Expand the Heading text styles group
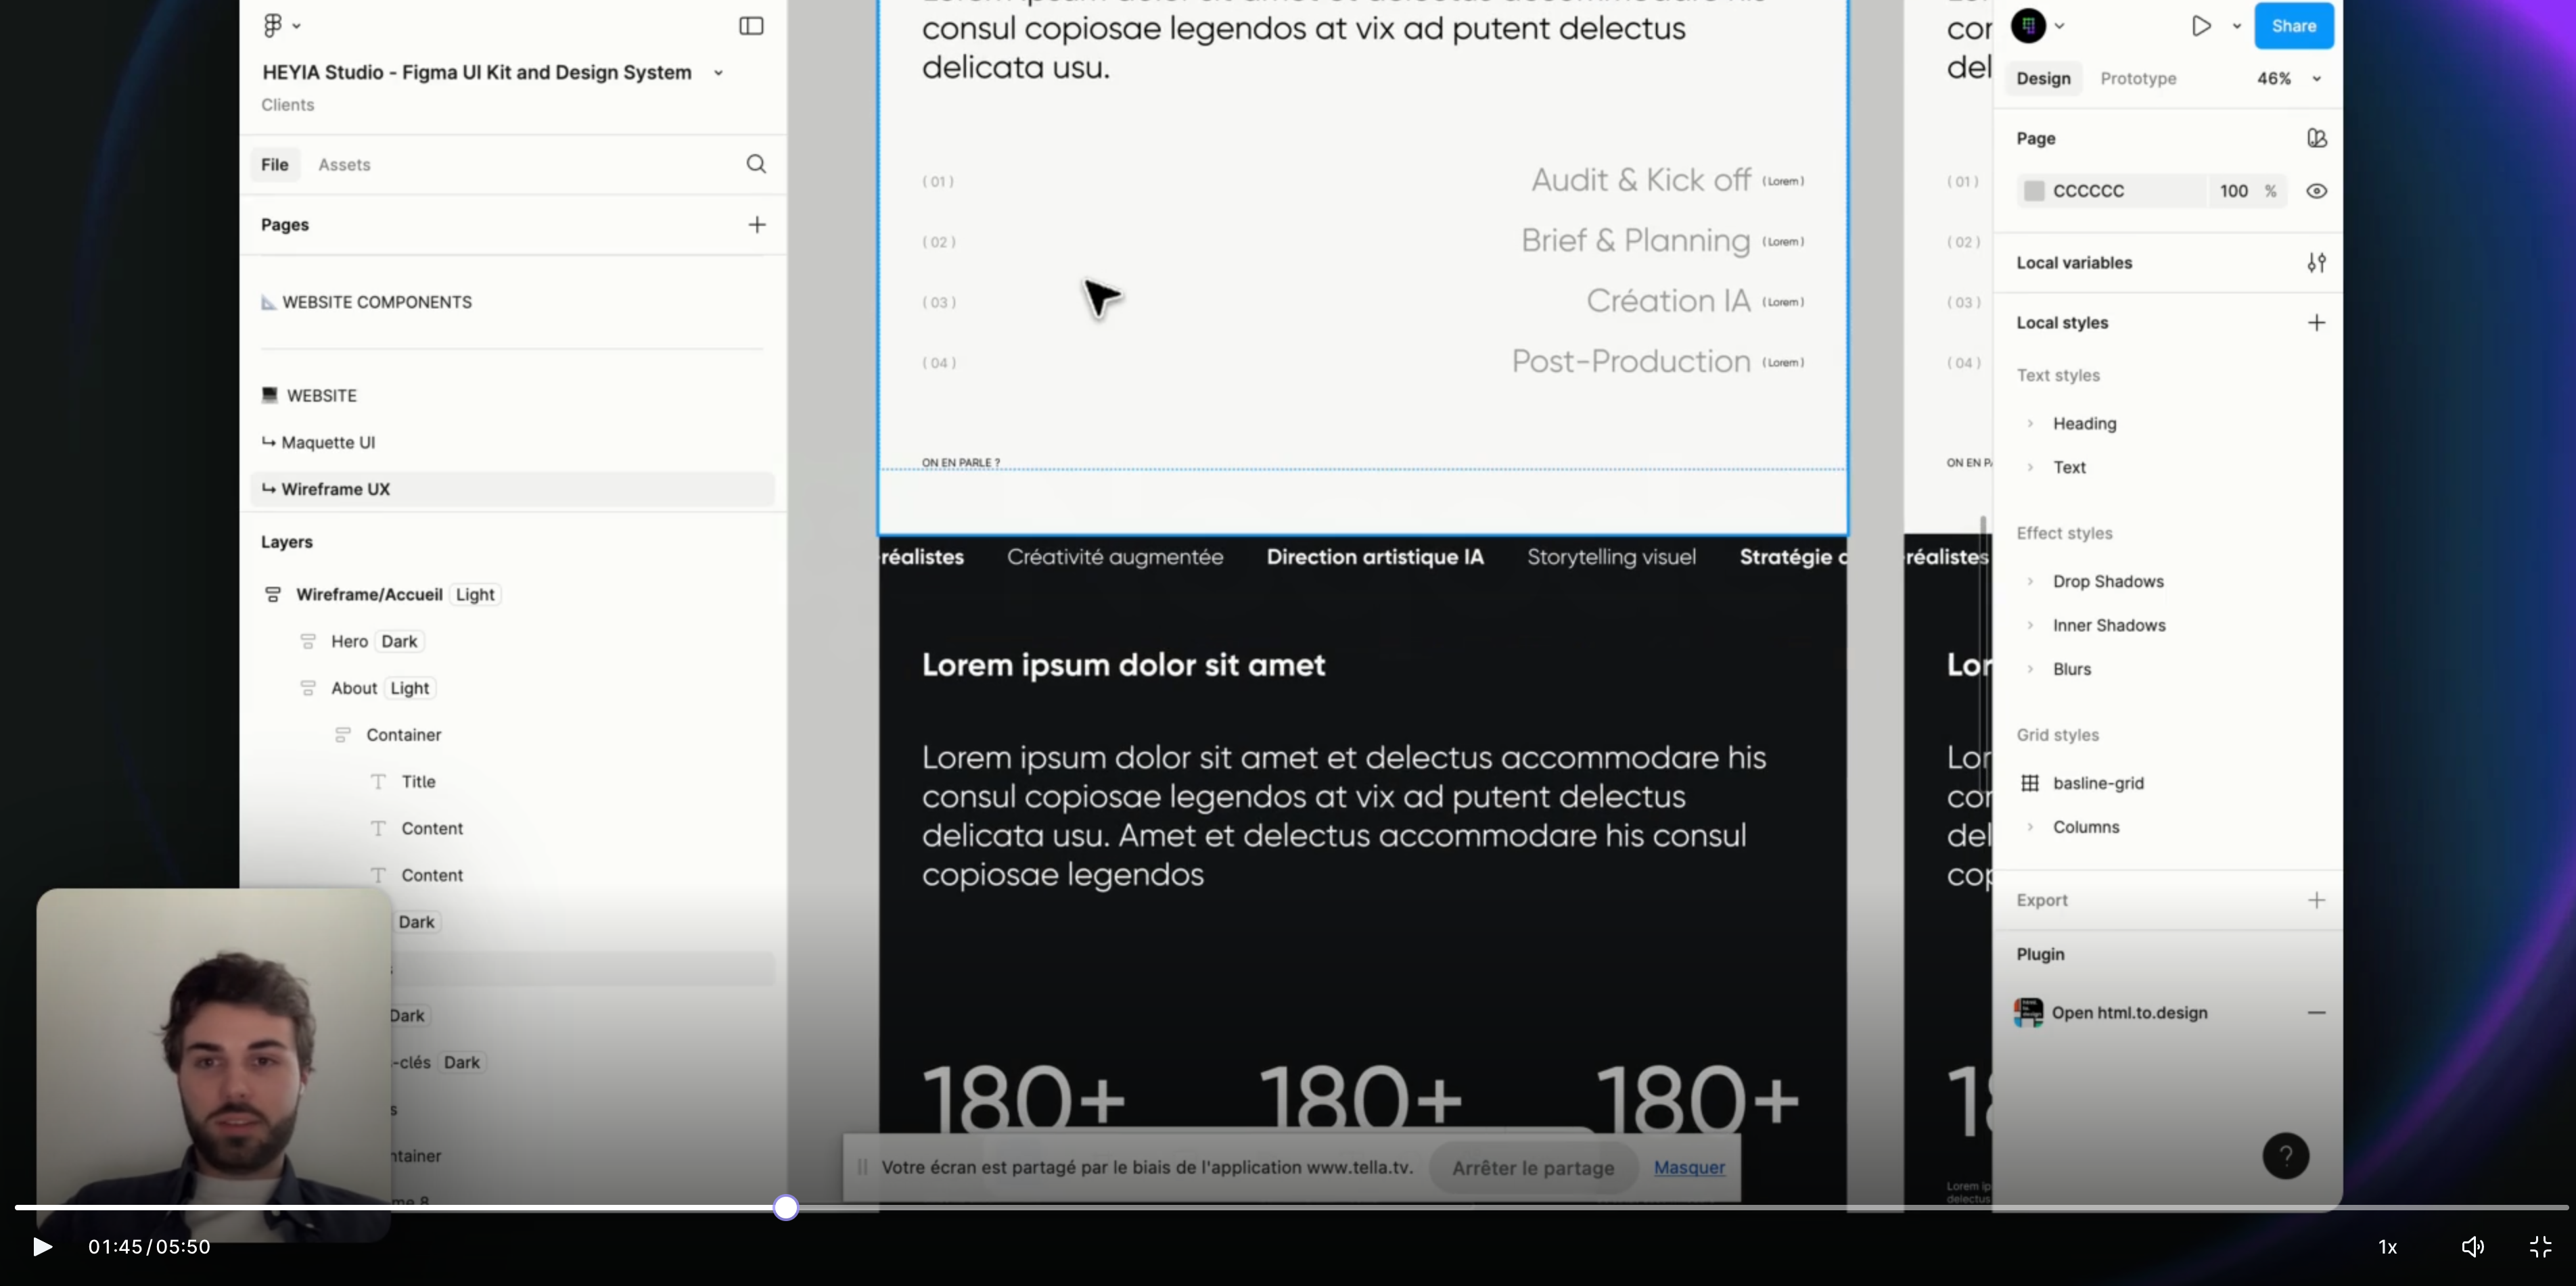The width and height of the screenshot is (2576, 1286). tap(2030, 424)
